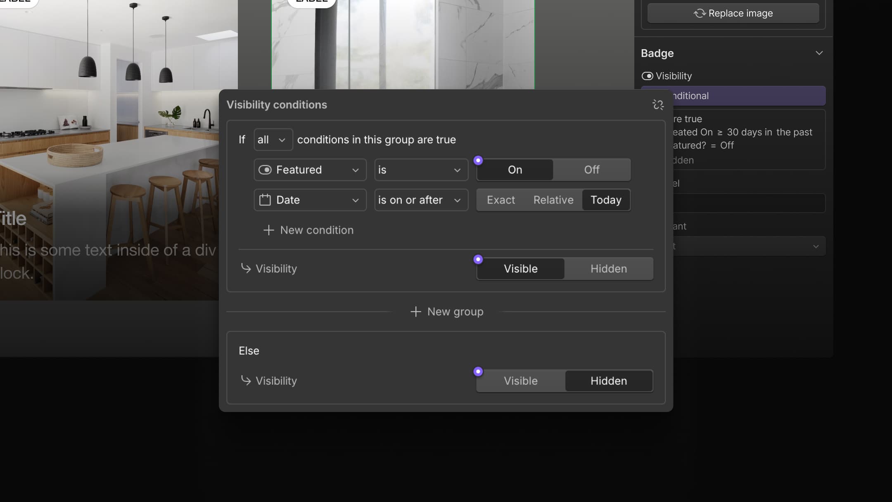The height and width of the screenshot is (502, 892).
Task: Click the plus icon of New condition
Action: (269, 230)
